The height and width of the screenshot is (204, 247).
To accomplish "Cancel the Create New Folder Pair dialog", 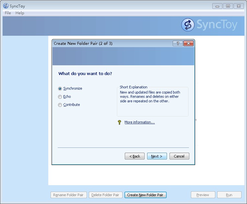I will (179, 156).
